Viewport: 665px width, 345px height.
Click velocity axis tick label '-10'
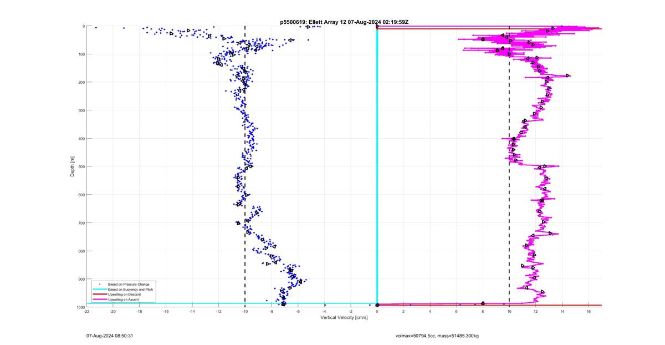tap(245, 312)
